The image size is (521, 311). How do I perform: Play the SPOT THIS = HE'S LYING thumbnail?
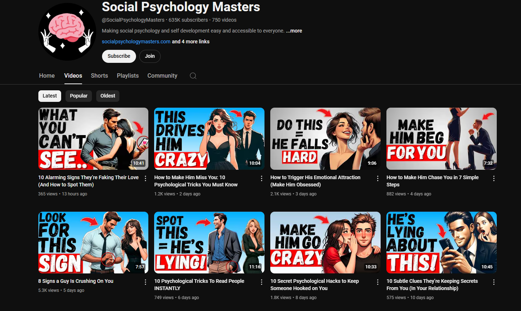pyautogui.click(x=209, y=242)
